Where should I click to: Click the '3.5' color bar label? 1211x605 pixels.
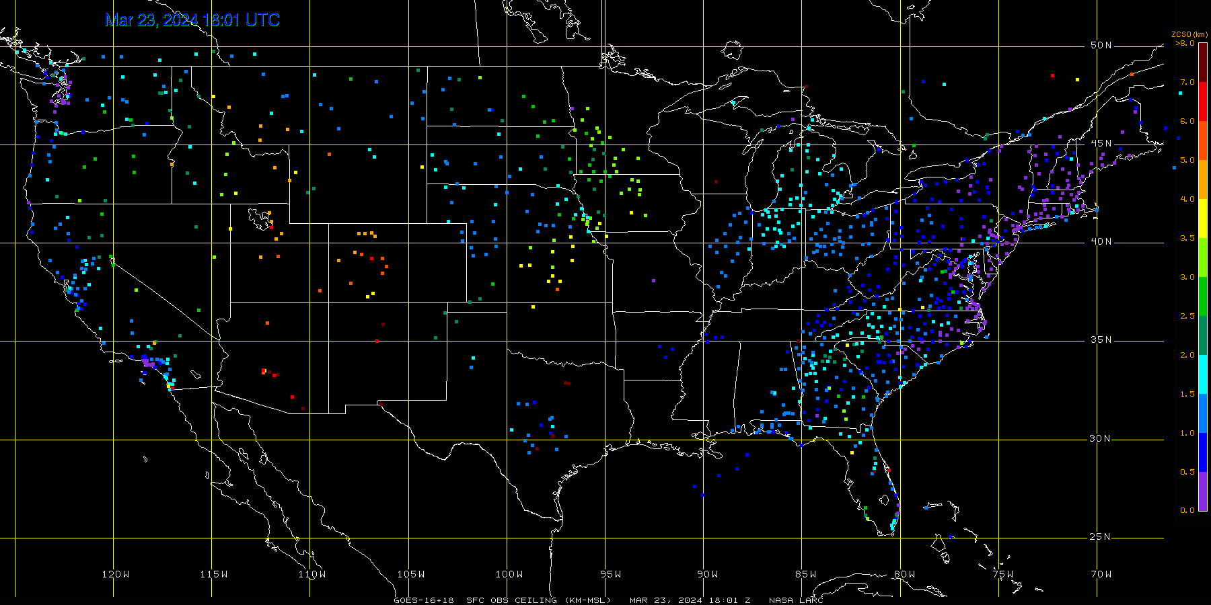1187,238
